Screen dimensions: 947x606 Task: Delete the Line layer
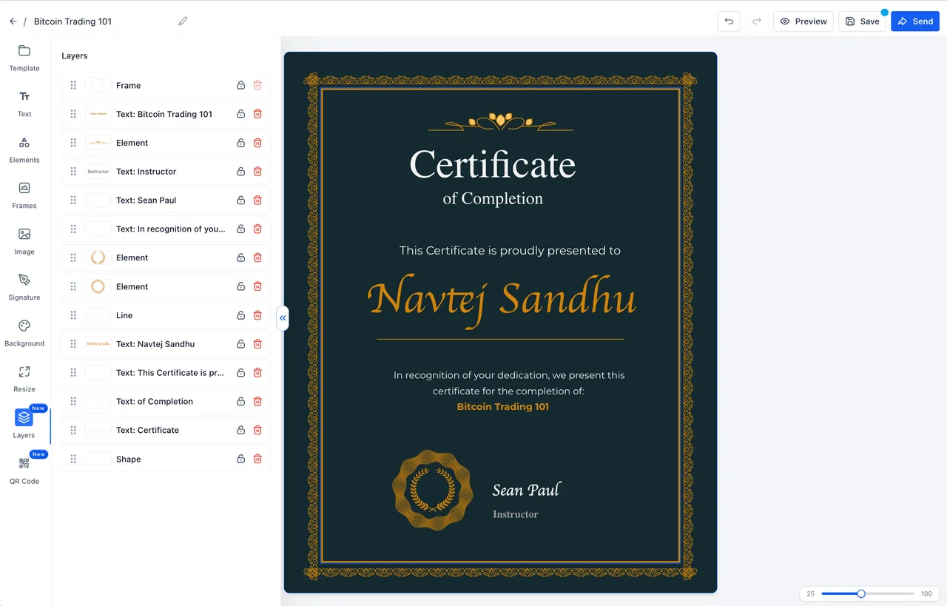tap(257, 315)
